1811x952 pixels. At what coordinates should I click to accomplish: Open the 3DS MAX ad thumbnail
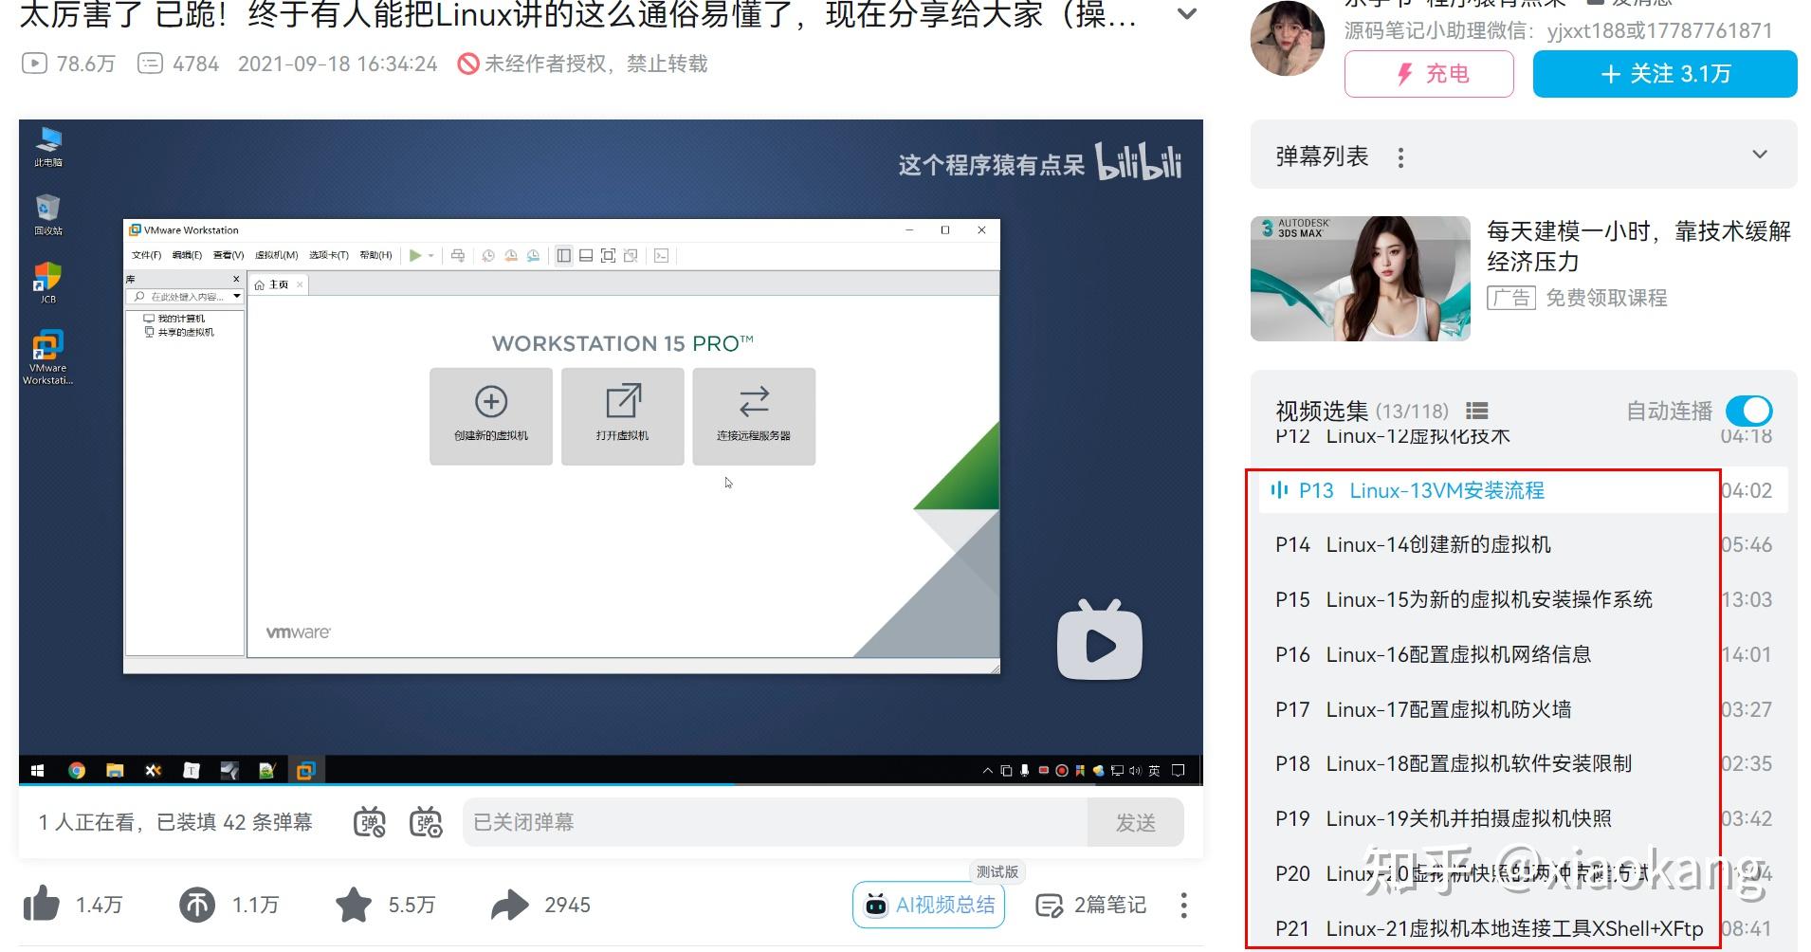point(1361,279)
